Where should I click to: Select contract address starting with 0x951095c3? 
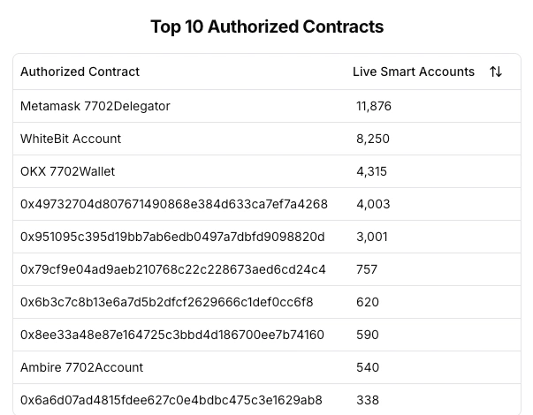(172, 237)
